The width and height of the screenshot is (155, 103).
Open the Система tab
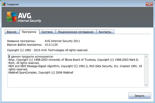coord(47,32)
